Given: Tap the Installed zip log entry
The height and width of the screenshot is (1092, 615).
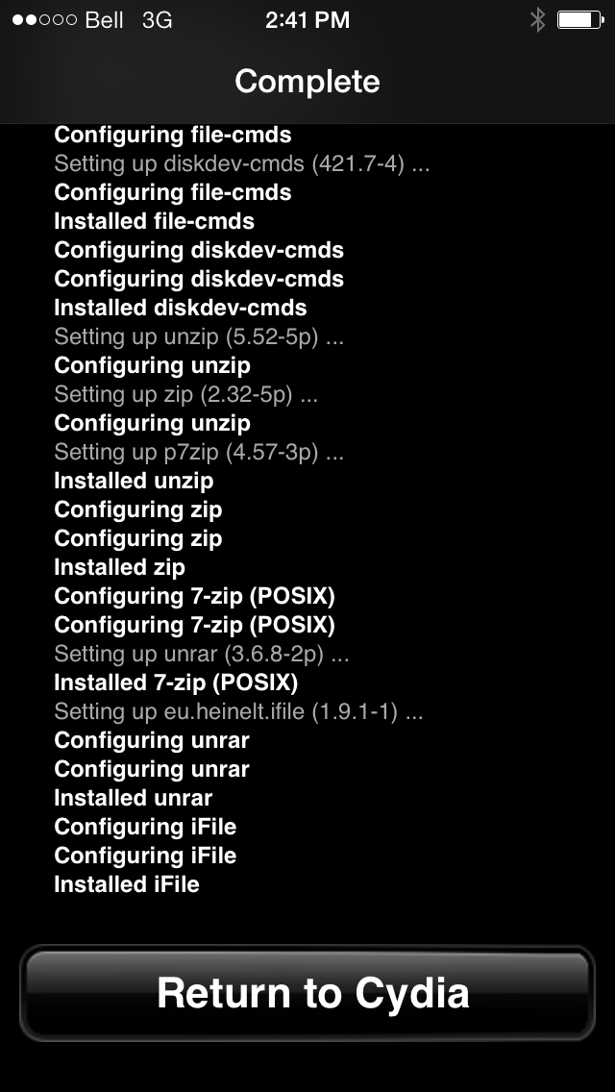Looking at the screenshot, I should pos(118,567).
